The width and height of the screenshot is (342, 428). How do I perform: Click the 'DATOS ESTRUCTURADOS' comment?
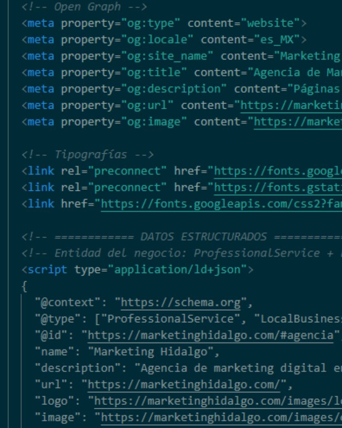tap(182, 237)
